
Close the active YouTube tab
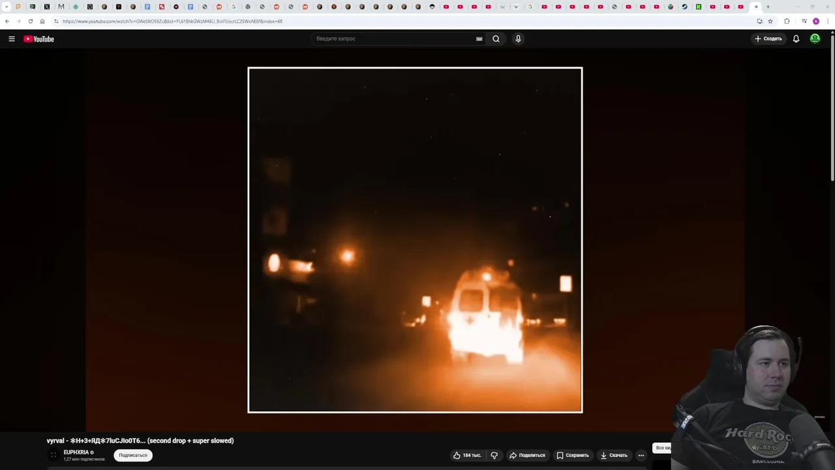pos(756,7)
